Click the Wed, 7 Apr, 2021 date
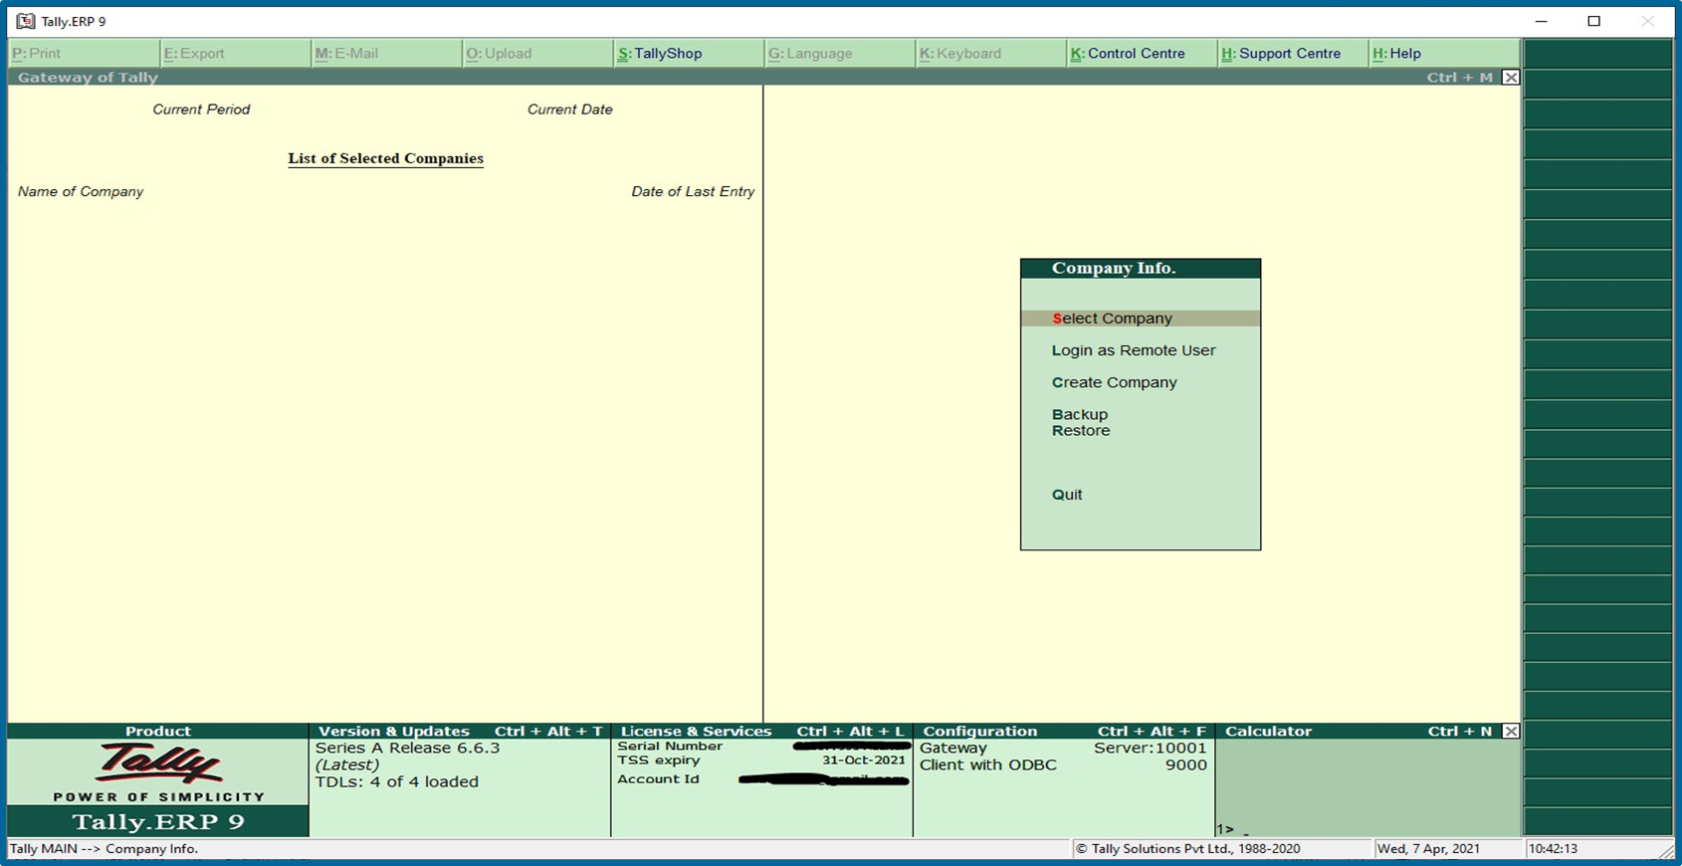This screenshot has width=1682, height=866. 1428,849
